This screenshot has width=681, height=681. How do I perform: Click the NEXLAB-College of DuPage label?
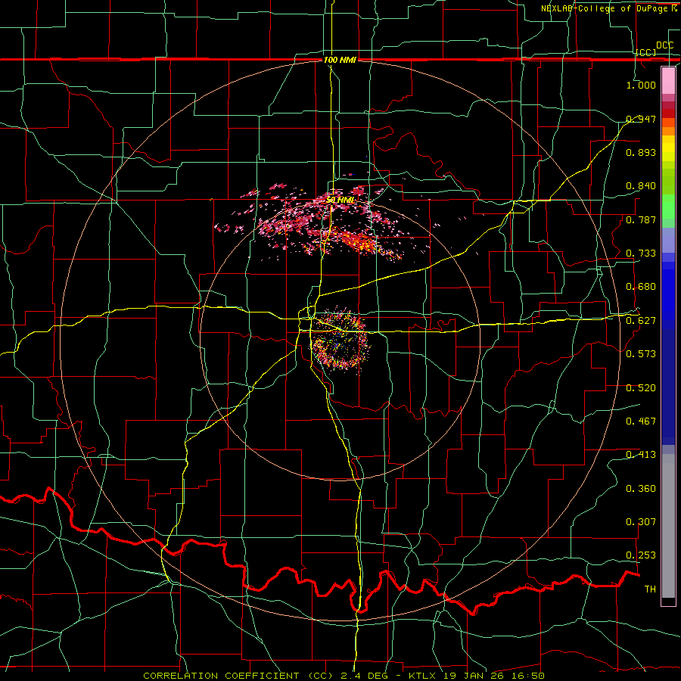click(604, 8)
